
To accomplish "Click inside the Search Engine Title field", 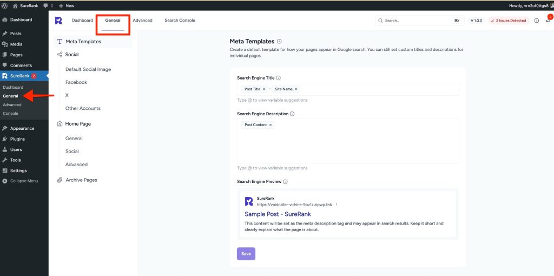I will 348,89.
